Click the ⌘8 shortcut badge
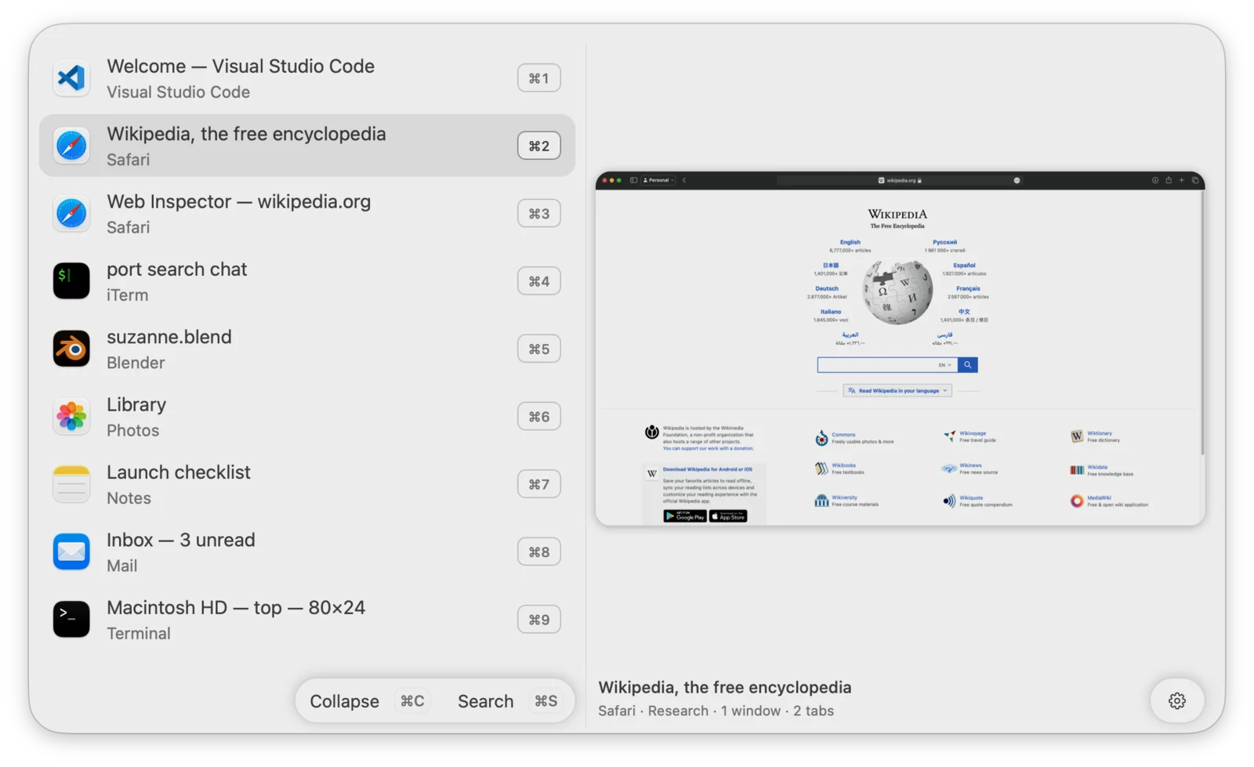This screenshot has width=1254, height=767. pos(538,552)
